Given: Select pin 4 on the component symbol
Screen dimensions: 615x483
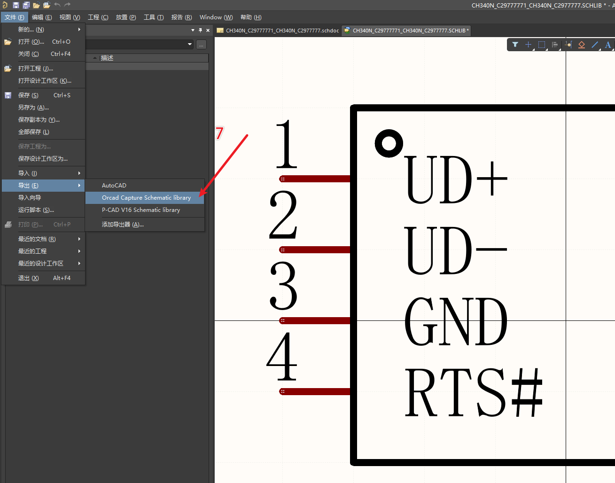Looking at the screenshot, I should (x=315, y=391).
